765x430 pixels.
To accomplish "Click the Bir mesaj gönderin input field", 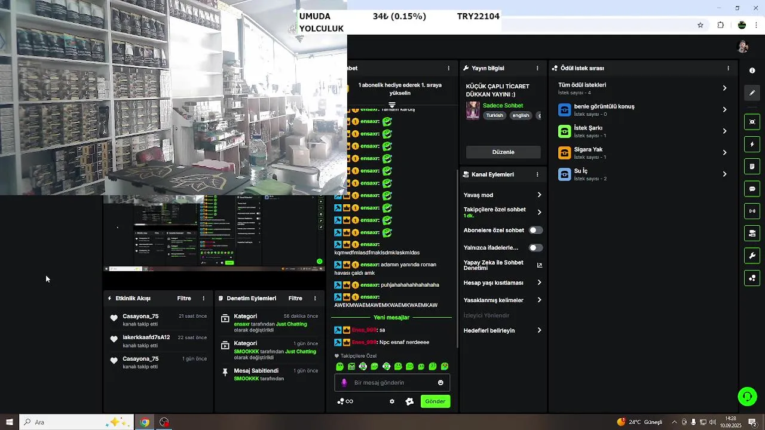I will pos(391,383).
